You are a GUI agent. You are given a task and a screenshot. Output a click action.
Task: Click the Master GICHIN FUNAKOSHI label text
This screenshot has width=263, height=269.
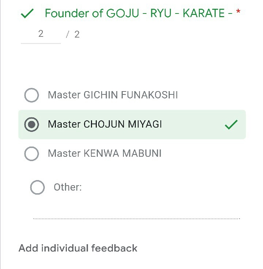pos(113,95)
